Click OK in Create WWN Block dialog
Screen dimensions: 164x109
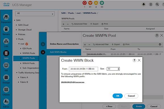117,96
